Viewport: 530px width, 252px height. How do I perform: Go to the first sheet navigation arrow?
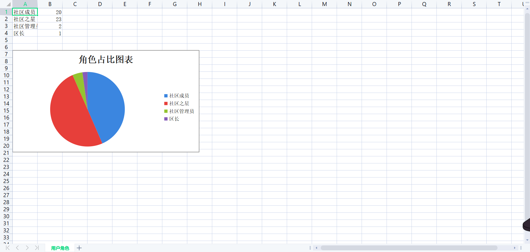pos(8,248)
